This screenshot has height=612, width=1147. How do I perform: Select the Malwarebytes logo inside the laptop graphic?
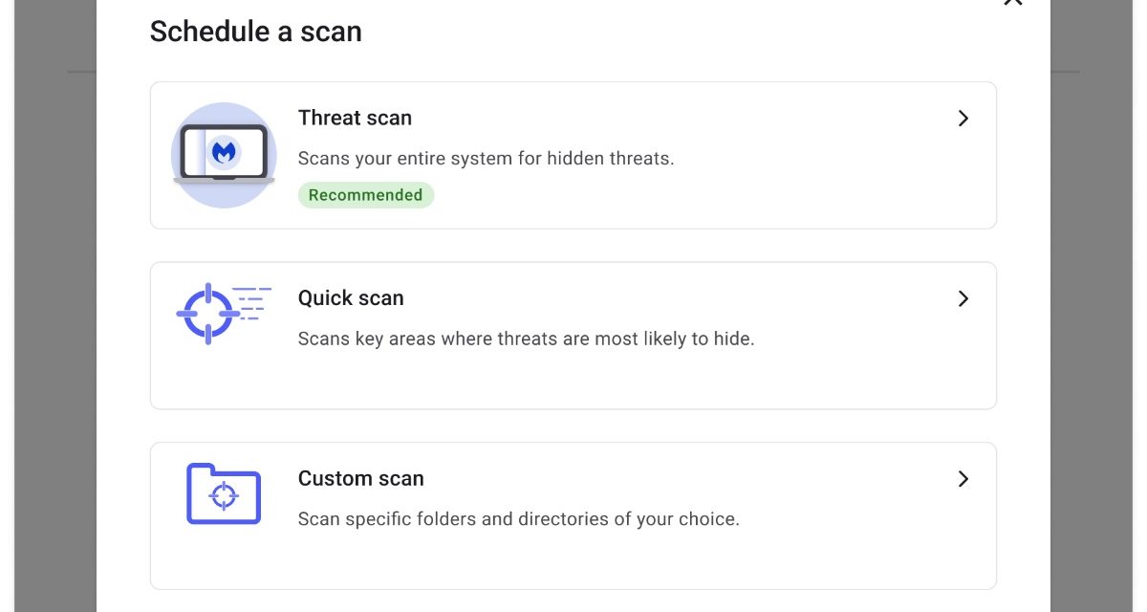(x=224, y=150)
